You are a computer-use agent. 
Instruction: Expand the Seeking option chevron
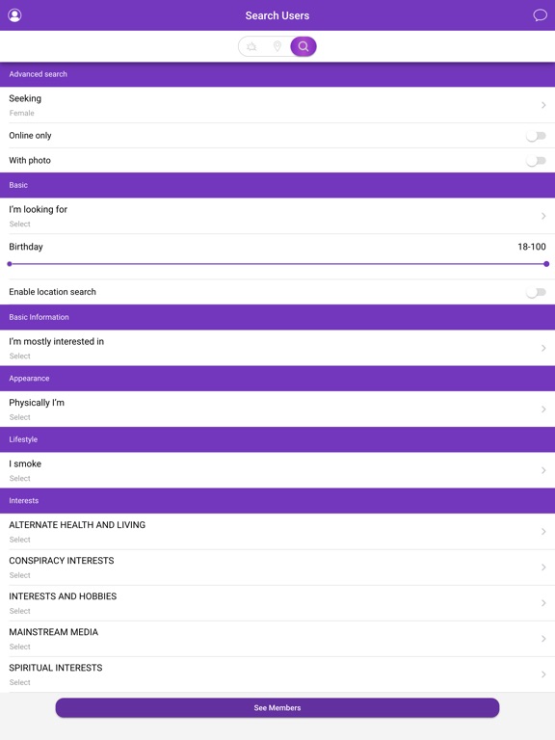click(x=543, y=105)
